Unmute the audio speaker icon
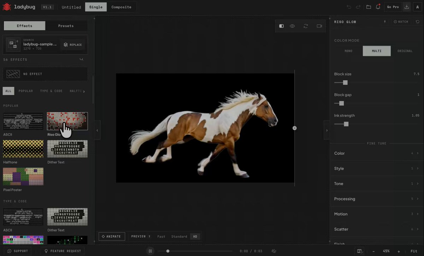 pyautogui.click(x=274, y=251)
